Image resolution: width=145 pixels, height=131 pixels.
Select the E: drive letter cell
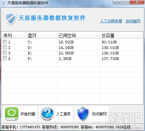pos(30,53)
